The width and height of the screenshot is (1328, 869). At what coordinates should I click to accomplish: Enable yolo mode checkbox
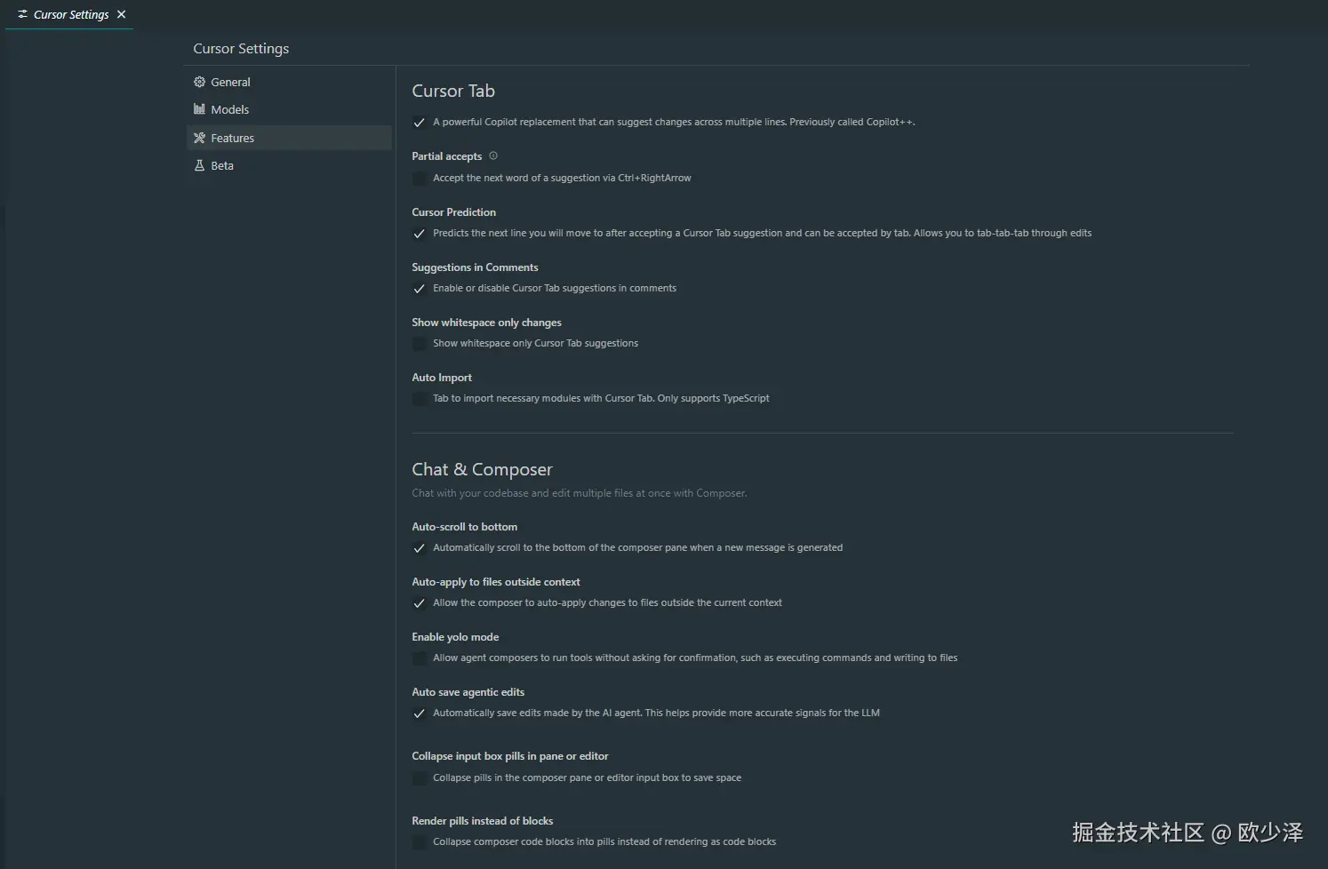click(420, 658)
